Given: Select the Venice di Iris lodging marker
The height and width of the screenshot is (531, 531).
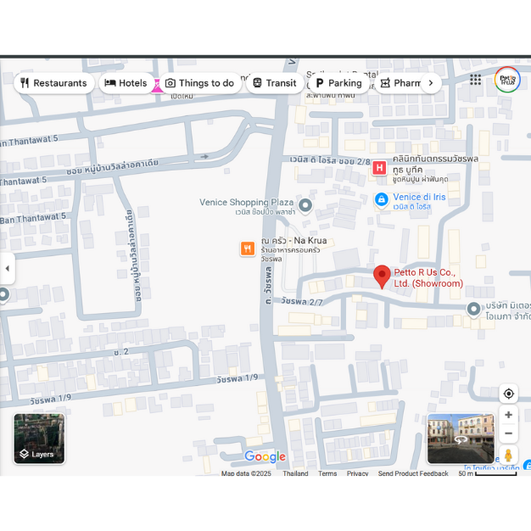Looking at the screenshot, I should click(x=382, y=199).
